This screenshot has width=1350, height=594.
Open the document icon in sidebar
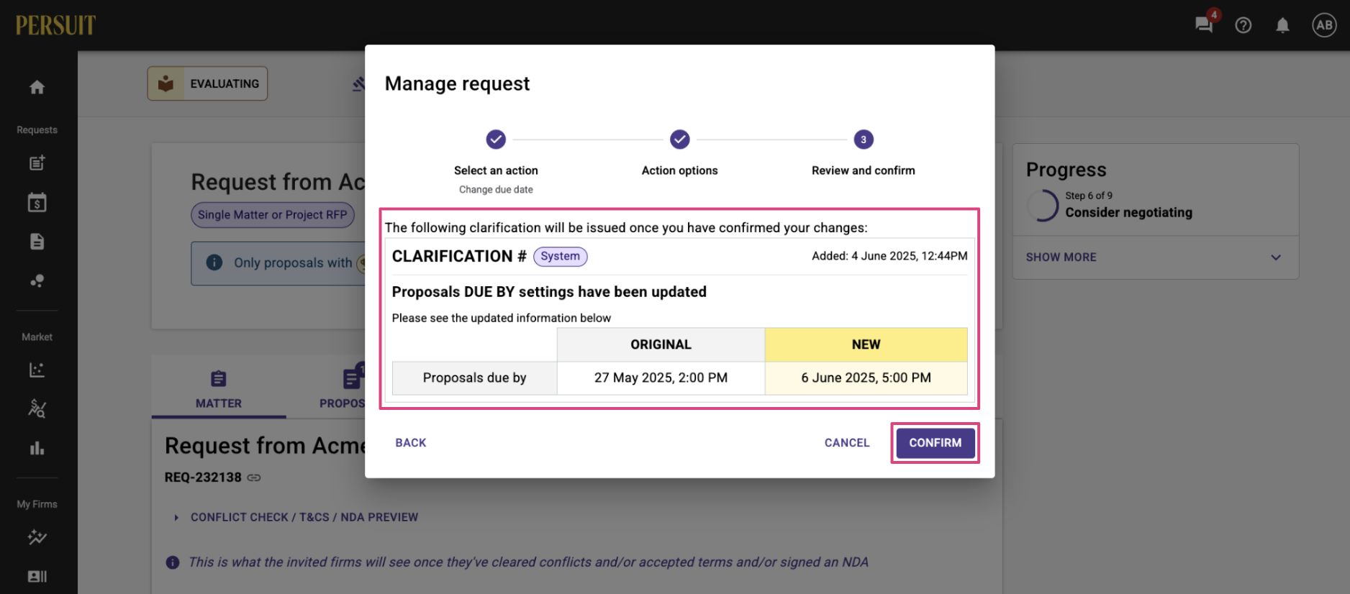37,242
